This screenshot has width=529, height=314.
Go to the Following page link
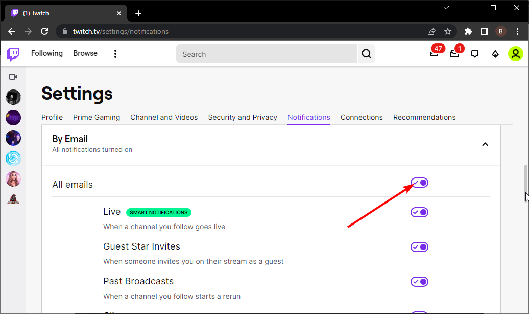[47, 53]
